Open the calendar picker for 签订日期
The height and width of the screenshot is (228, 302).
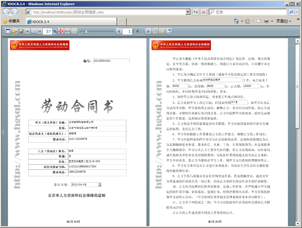click(100, 185)
